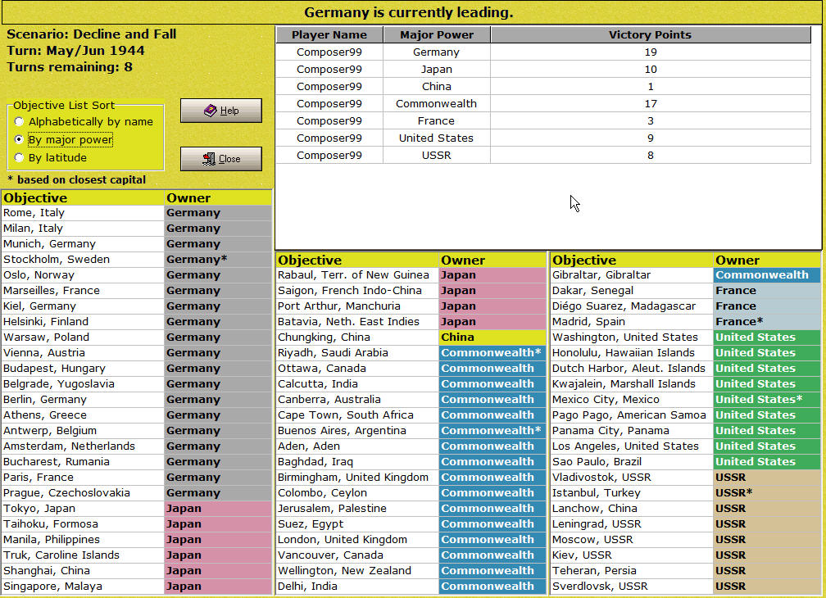The height and width of the screenshot is (598, 826).
Task: Click the Sverdlovsk, USSR objective
Action: pos(632,587)
